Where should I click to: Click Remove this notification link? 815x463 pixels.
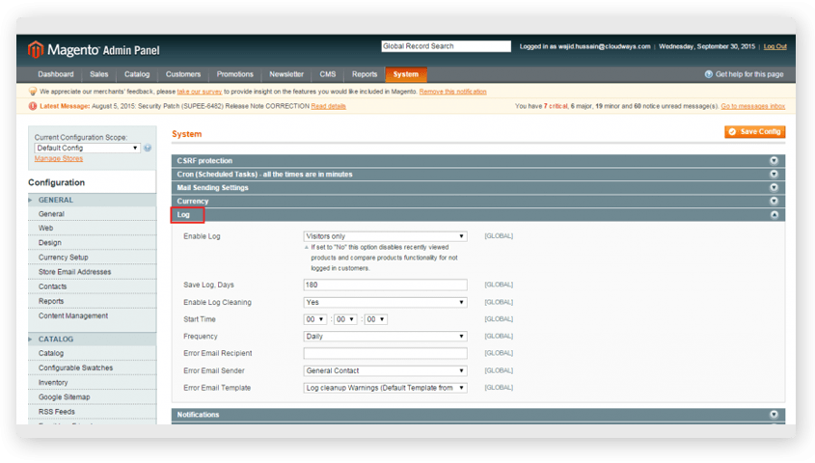pyautogui.click(x=452, y=92)
